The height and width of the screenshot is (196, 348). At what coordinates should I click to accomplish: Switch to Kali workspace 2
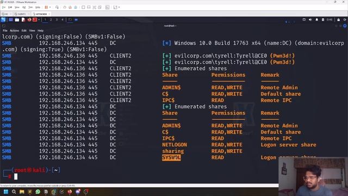pos(51,20)
